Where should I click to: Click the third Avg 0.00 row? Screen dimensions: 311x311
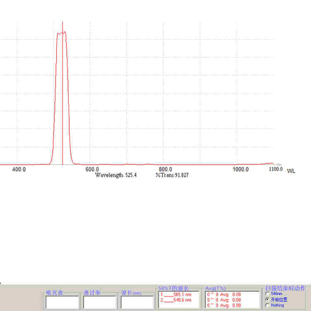tap(224, 306)
